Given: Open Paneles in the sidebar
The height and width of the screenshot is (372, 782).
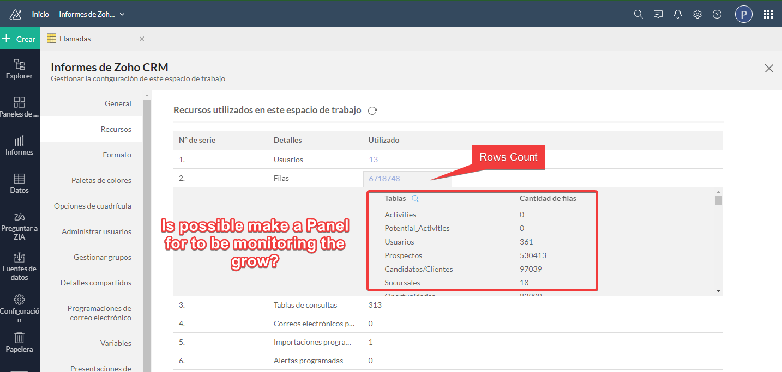Looking at the screenshot, I should 20,107.
